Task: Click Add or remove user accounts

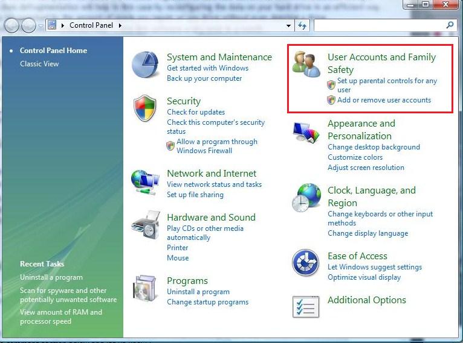Action: [384, 100]
